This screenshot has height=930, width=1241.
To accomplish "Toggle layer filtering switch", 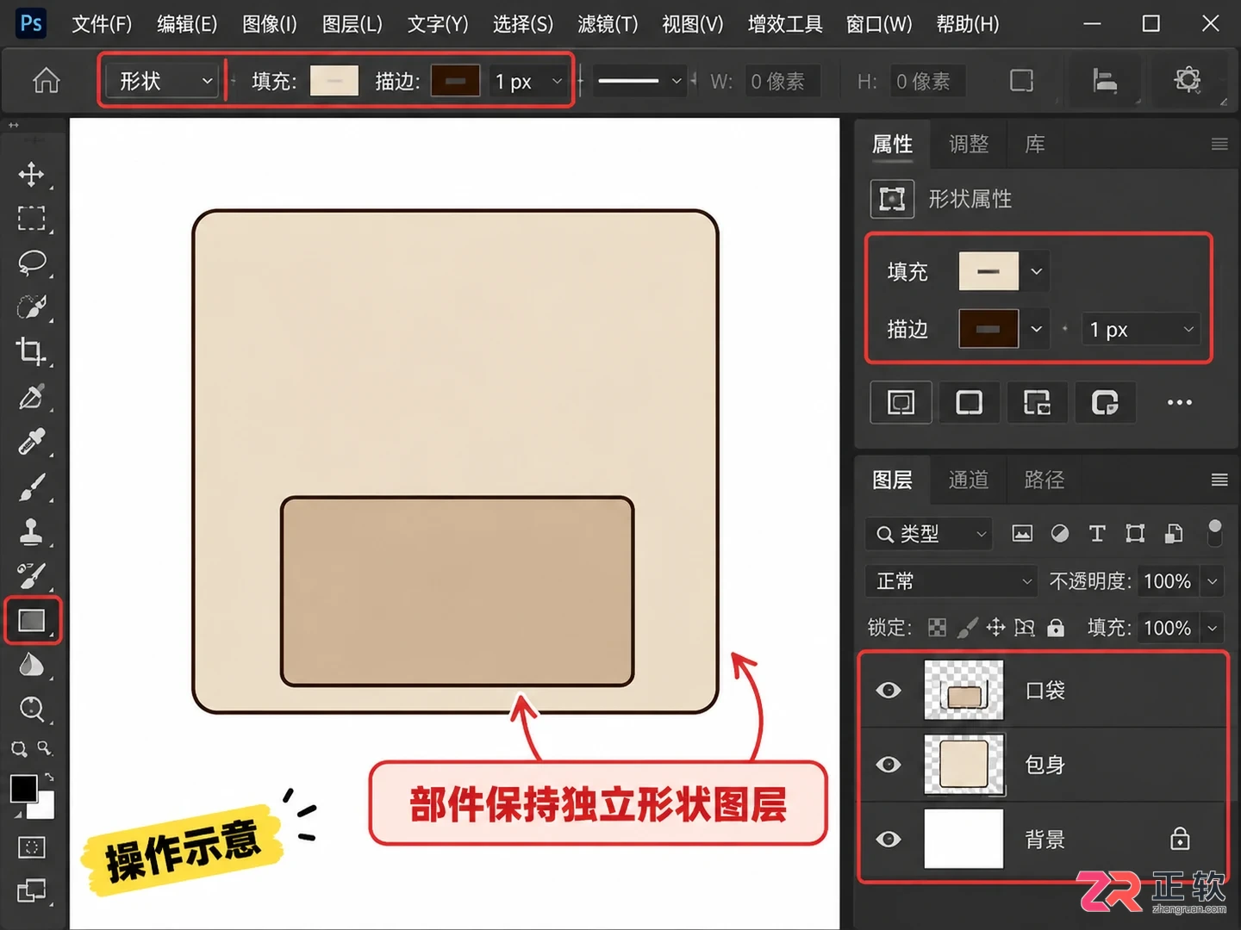I will click(1214, 533).
